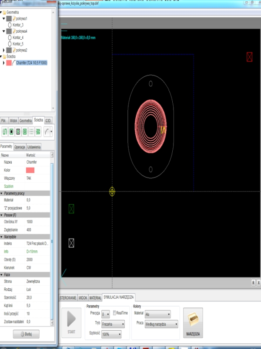Collapse the Posuw (F) section
Image resolution: width=261 pixels, height=349 pixels.
tap(1, 215)
